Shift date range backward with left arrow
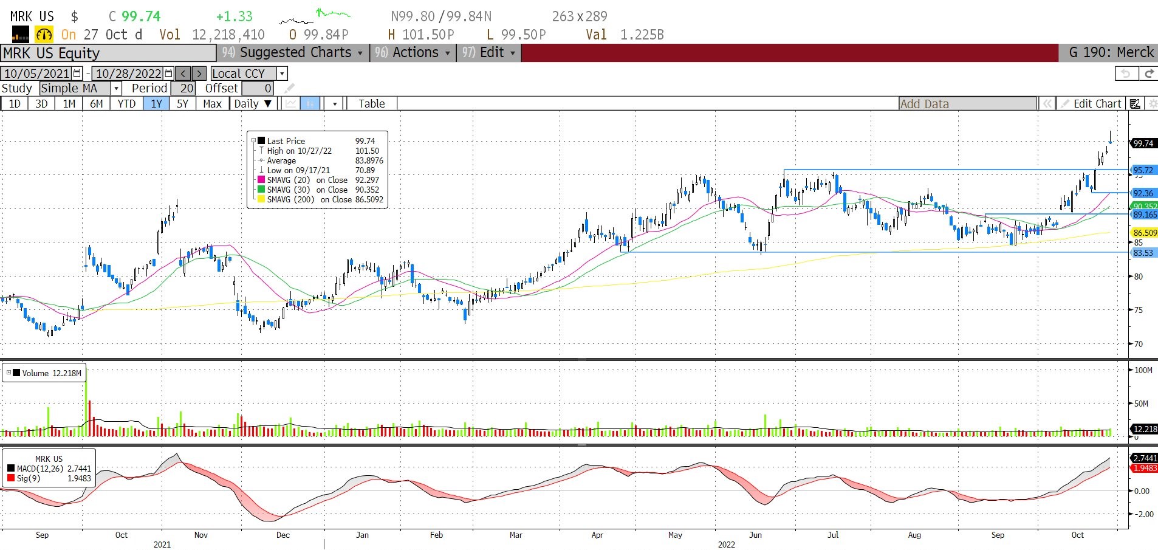The width and height of the screenshot is (1158, 550). tap(183, 74)
